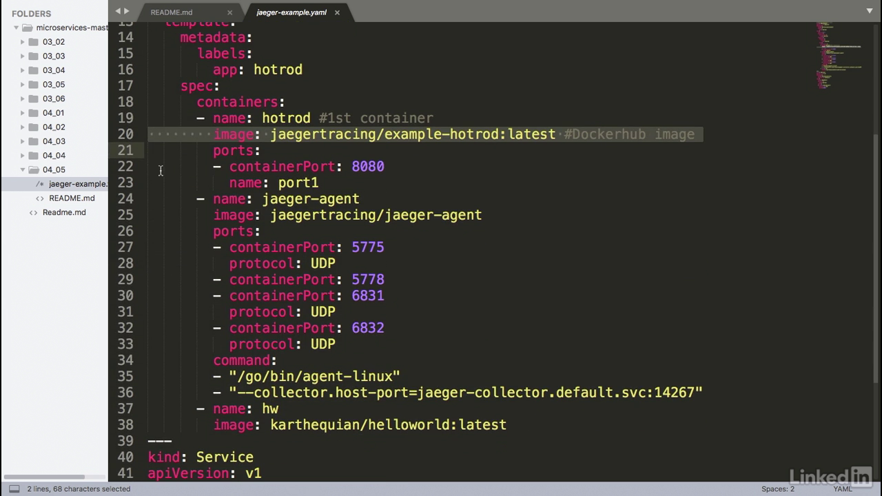
Task: Expand the 03_06 folder
Action: 22,99
